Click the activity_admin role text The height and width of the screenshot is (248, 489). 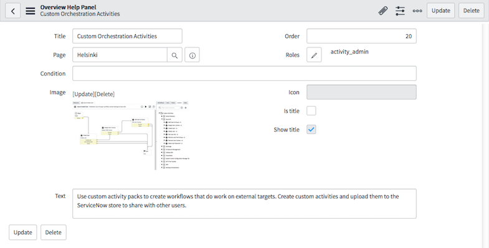point(349,52)
